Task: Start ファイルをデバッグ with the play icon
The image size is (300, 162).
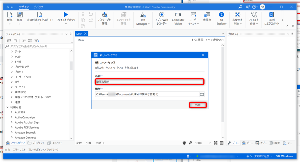Action: [66, 14]
